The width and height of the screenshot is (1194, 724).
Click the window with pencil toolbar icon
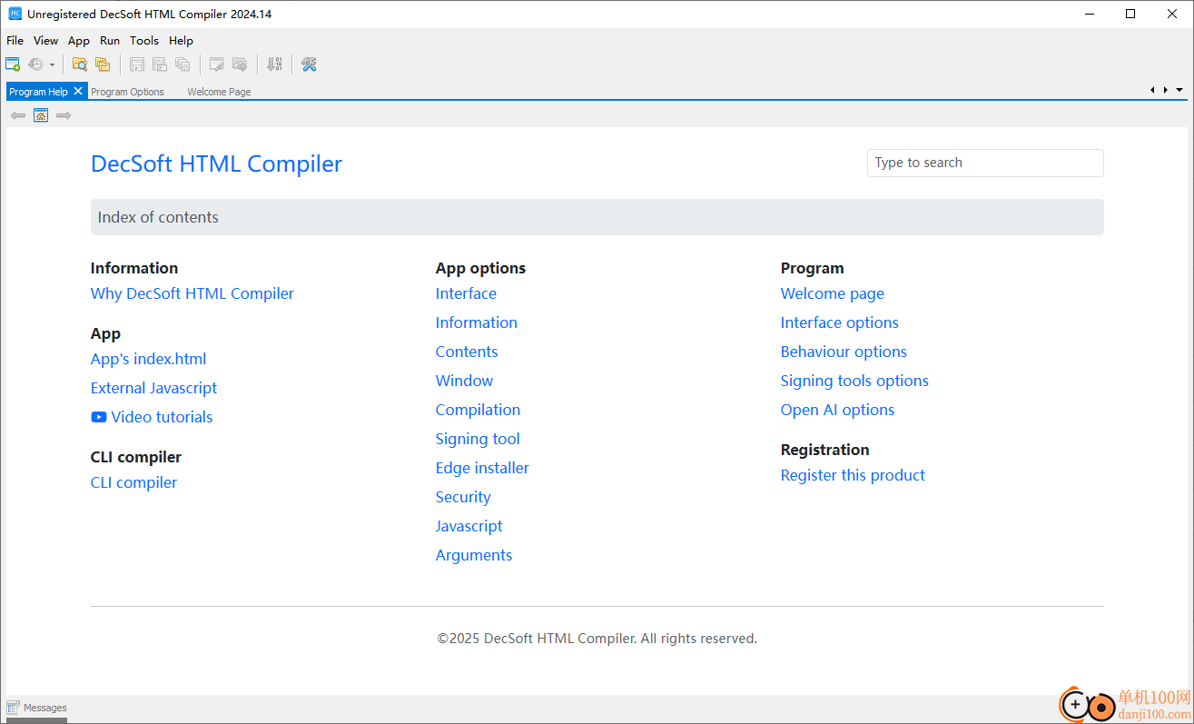click(x=217, y=64)
